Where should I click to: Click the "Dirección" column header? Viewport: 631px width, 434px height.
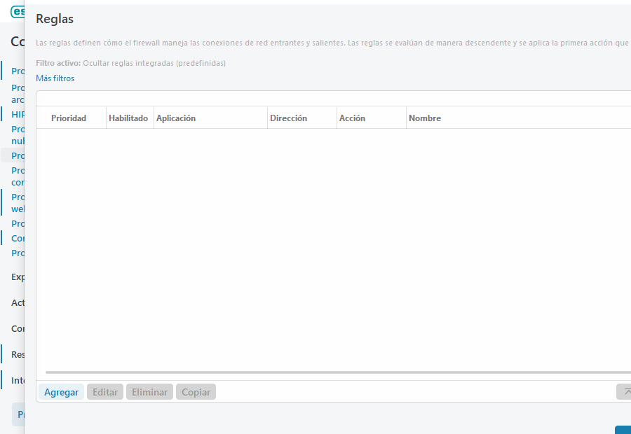pyautogui.click(x=289, y=118)
